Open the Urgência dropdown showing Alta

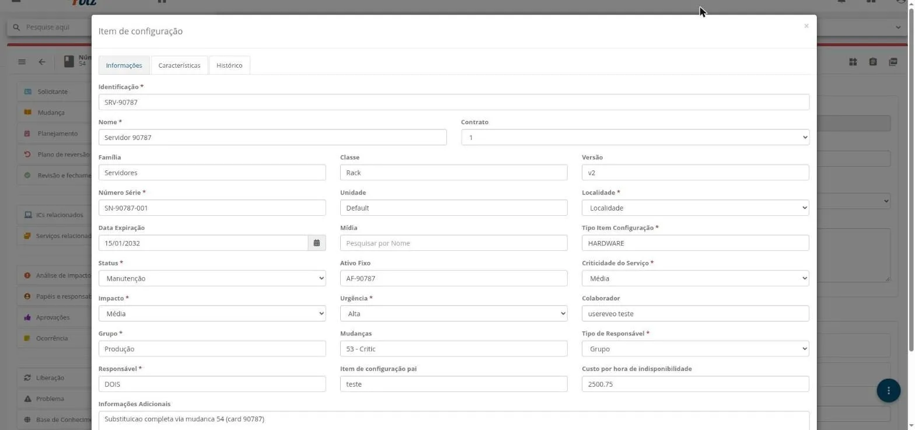pyautogui.click(x=453, y=314)
